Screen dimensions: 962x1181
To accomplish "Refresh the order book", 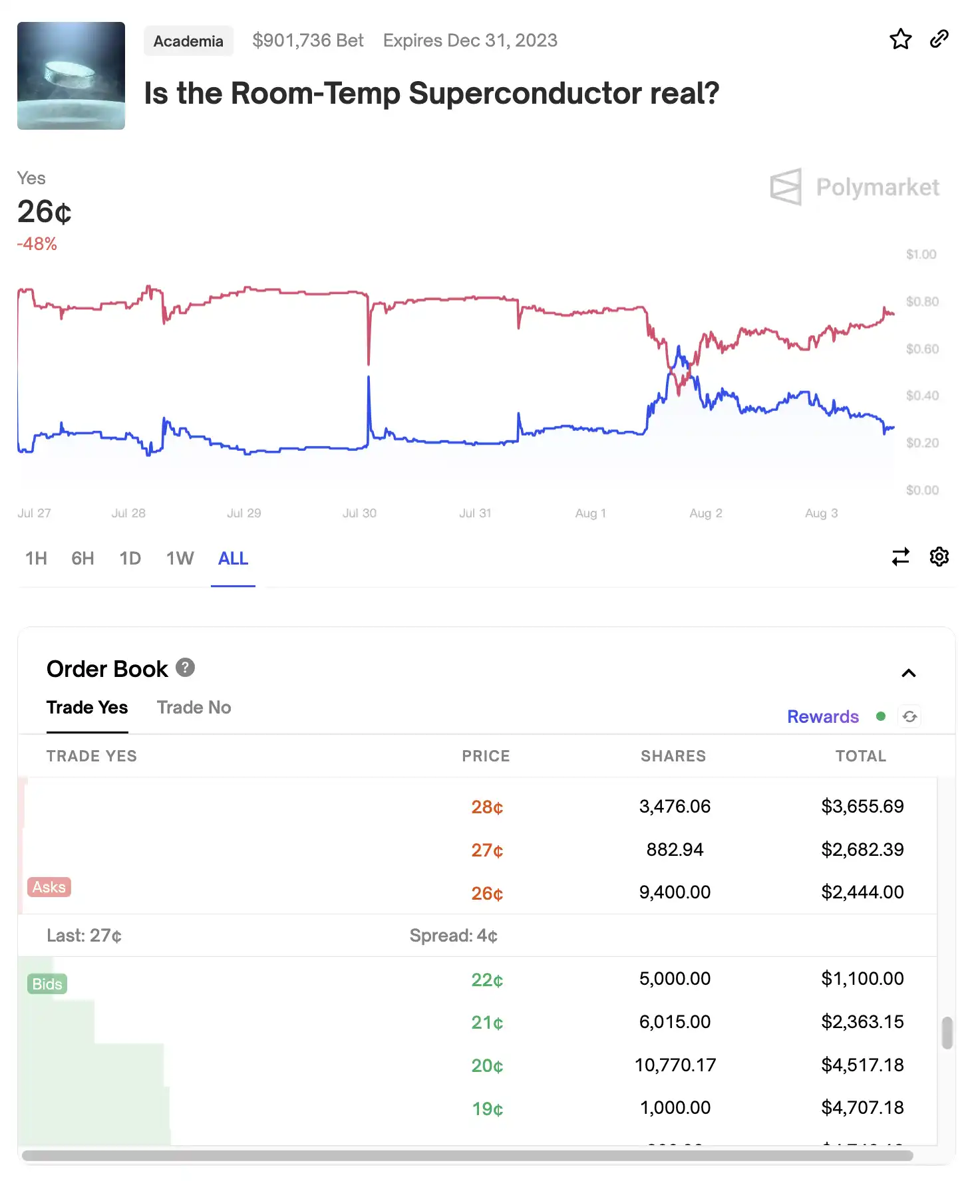I will (909, 716).
